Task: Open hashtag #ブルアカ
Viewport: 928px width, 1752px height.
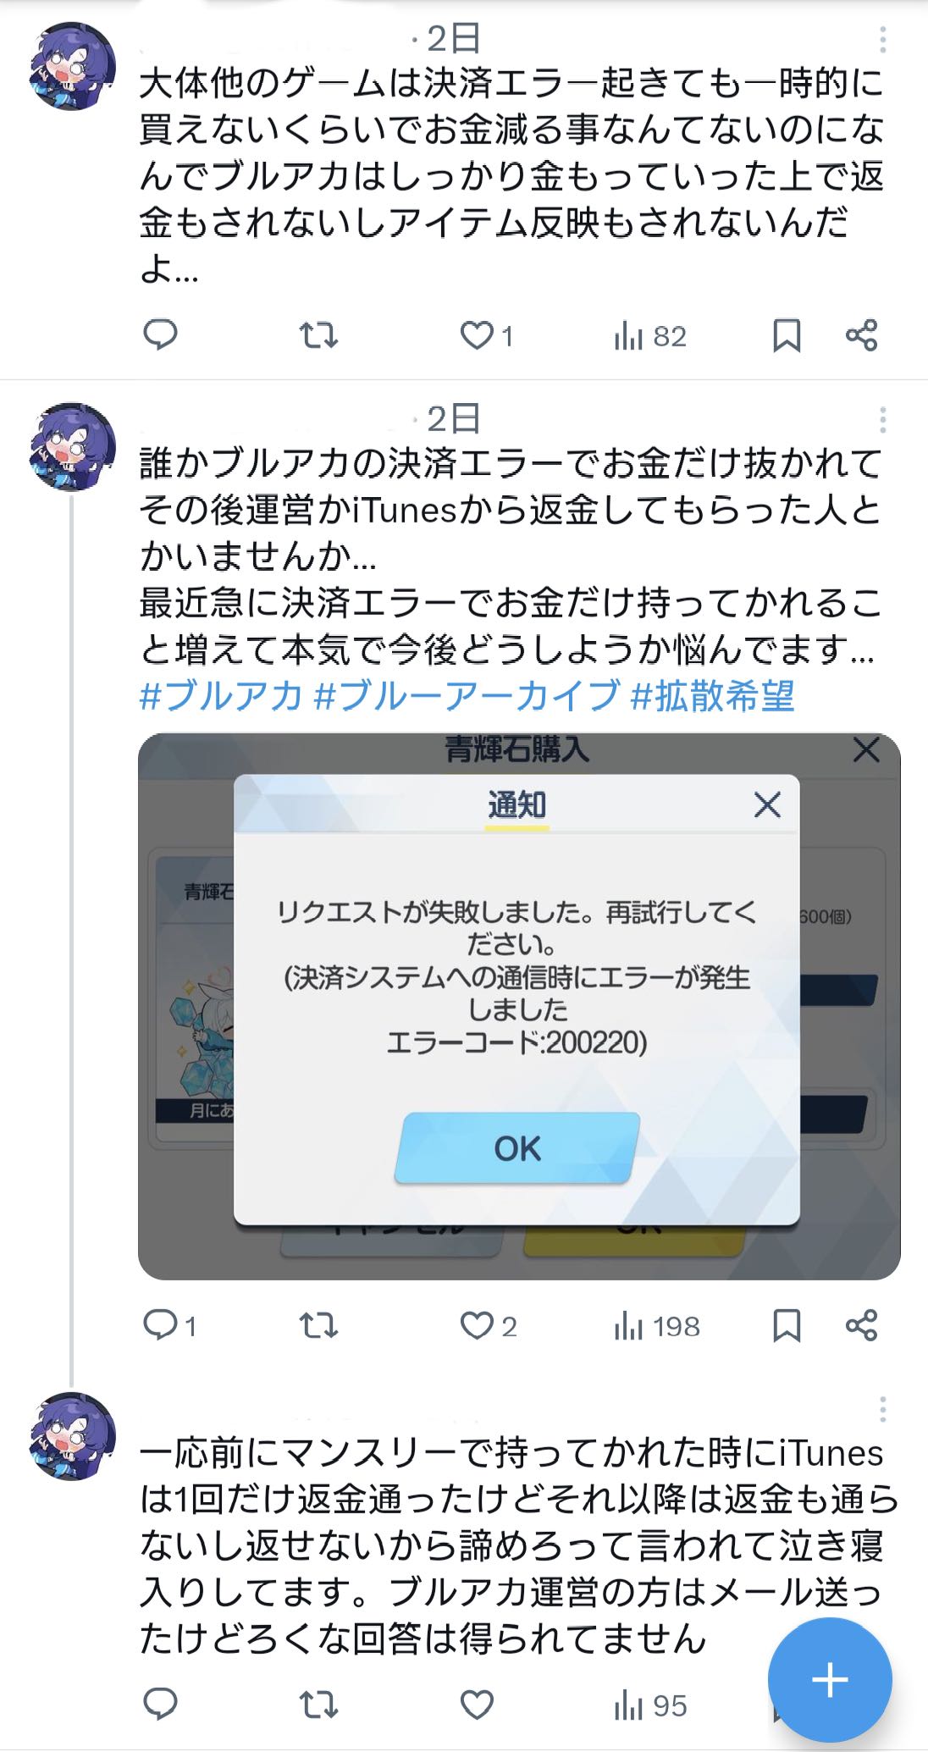Action: pos(221,696)
